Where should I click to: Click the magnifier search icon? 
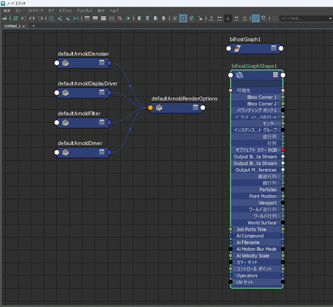[x=120, y=18]
